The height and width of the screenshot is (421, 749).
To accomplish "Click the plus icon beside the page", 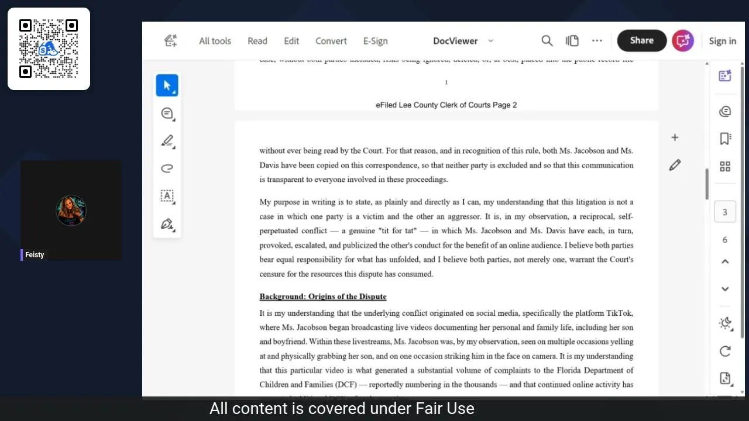I will click(675, 137).
